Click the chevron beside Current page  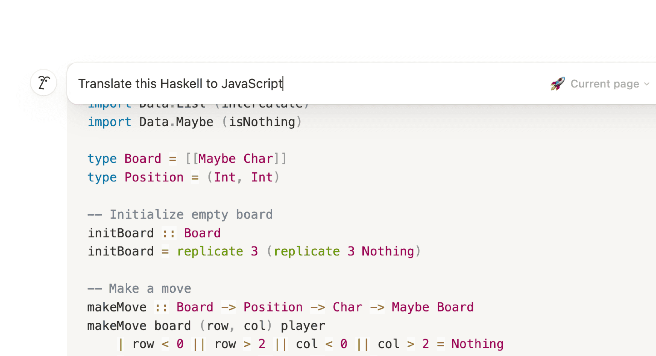coord(647,84)
